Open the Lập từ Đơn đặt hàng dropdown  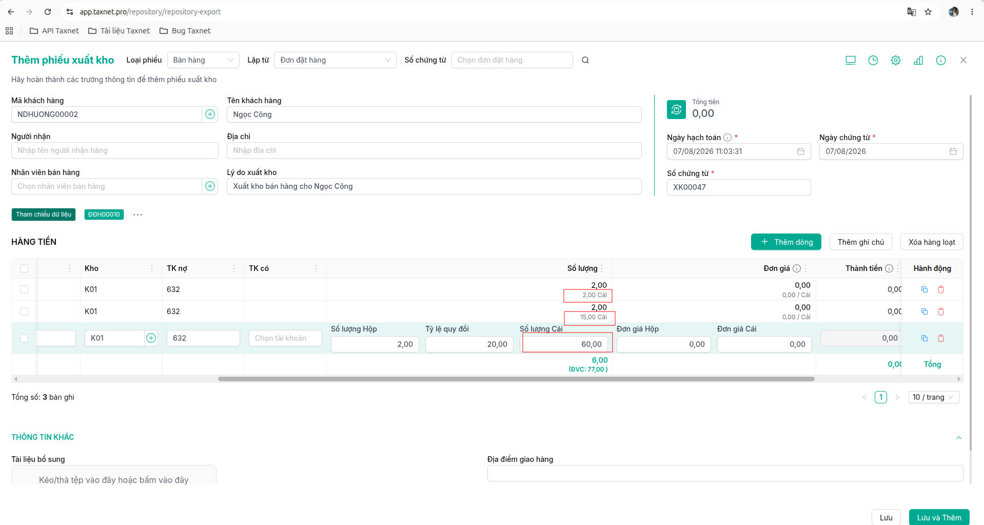(x=335, y=60)
